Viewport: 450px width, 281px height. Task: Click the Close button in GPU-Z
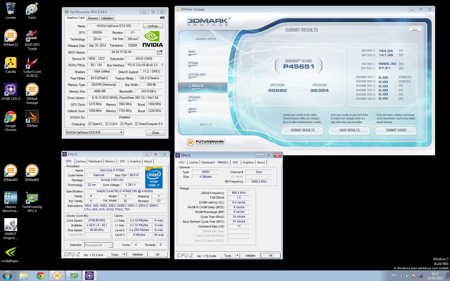(156, 133)
